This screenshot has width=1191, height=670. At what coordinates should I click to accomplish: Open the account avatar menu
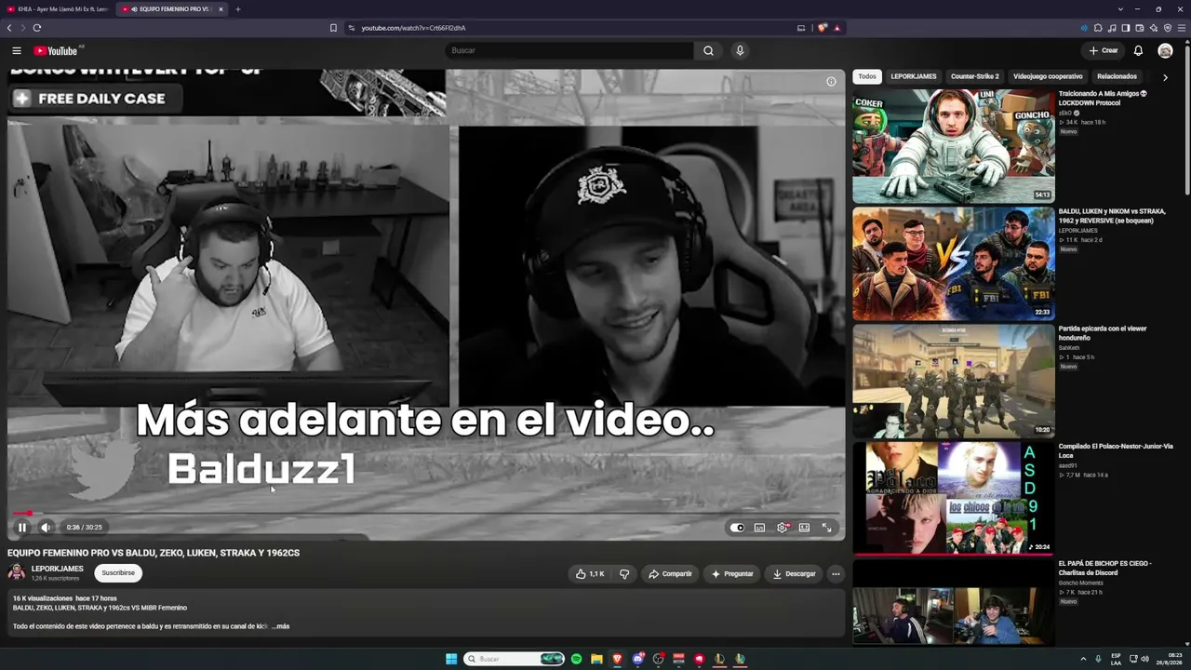1165,50
